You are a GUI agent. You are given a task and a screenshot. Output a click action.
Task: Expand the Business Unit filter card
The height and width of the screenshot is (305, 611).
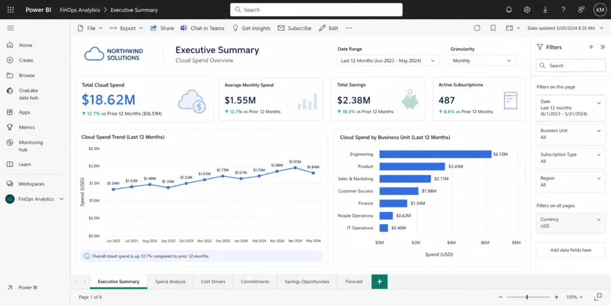pos(599,131)
